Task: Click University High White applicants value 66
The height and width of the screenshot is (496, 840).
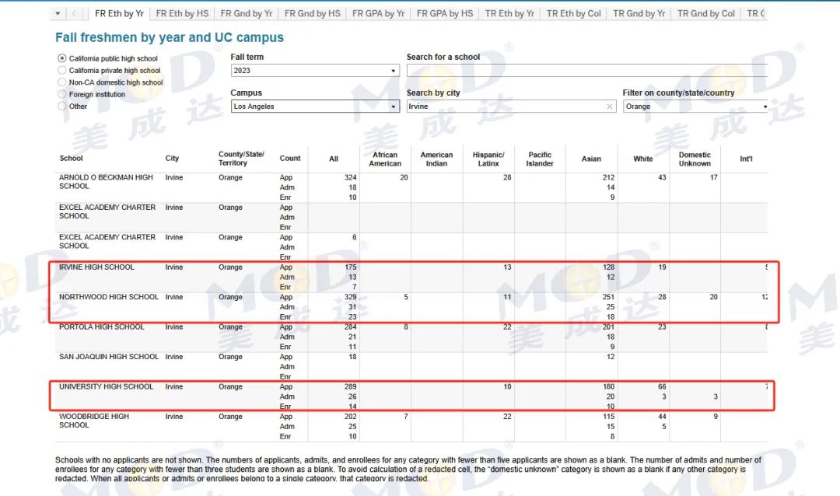Action: 662,386
